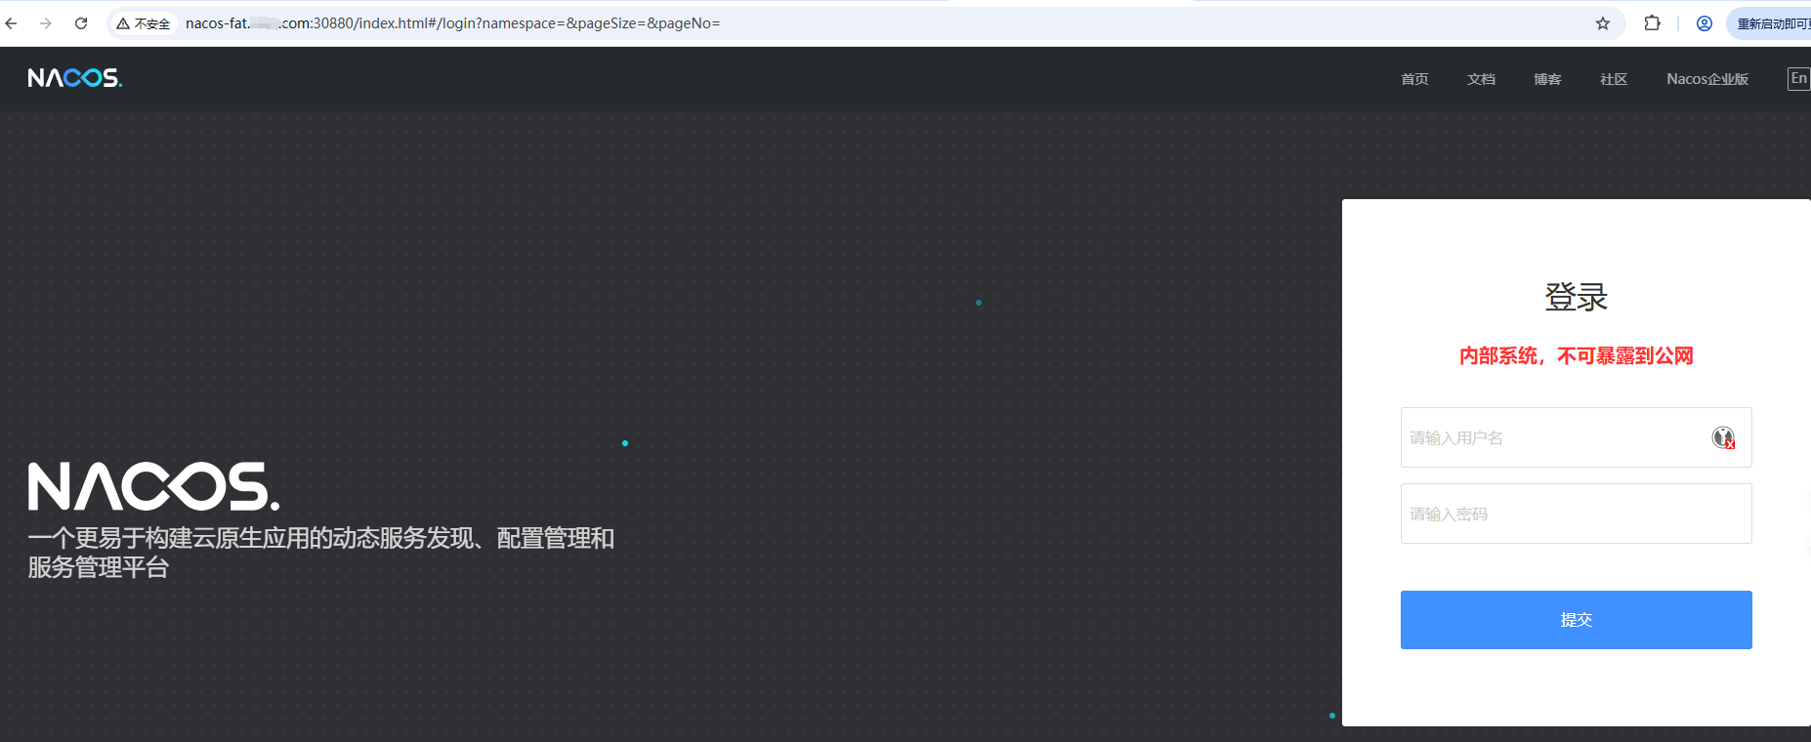
Task: Open 首页 in the top navigation
Action: pyautogui.click(x=1414, y=79)
